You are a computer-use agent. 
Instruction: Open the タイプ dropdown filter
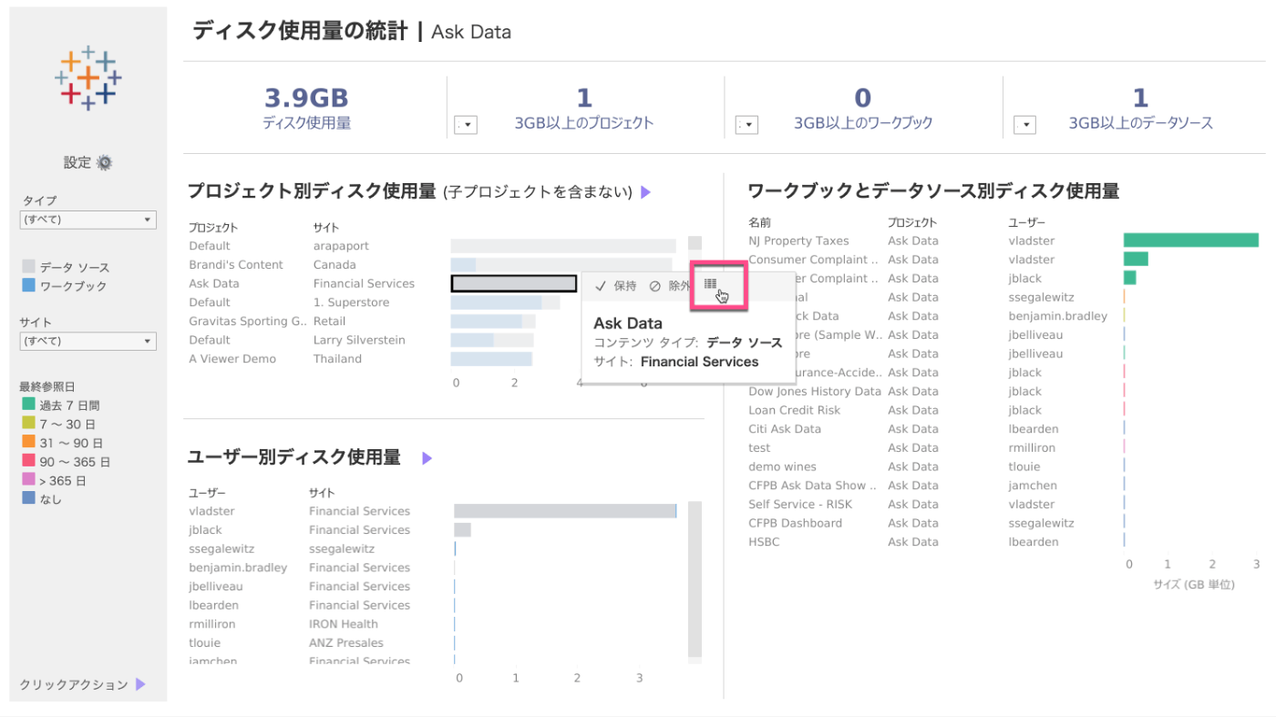click(x=88, y=220)
